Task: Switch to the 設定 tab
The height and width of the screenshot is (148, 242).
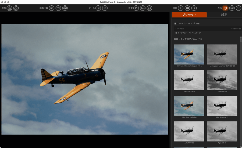Action: click(x=224, y=15)
